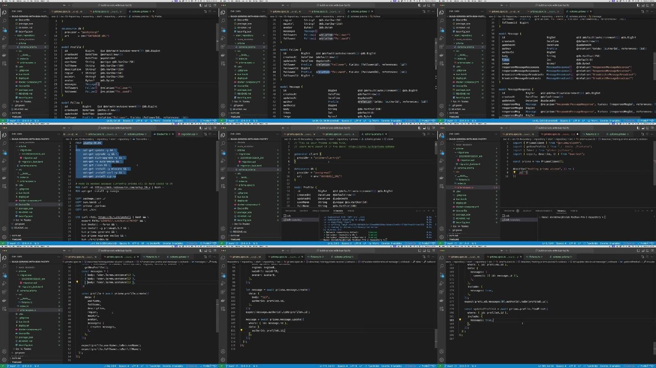The height and width of the screenshot is (368, 656).
Task: Expand node_modules folder in center window's file tree
Action: pos(245,146)
